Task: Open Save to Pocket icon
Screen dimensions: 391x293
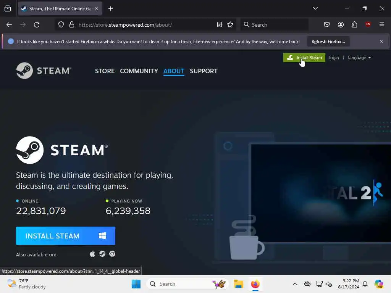Action: click(327, 25)
